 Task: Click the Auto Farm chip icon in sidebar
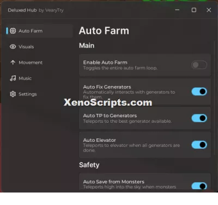click(13, 31)
